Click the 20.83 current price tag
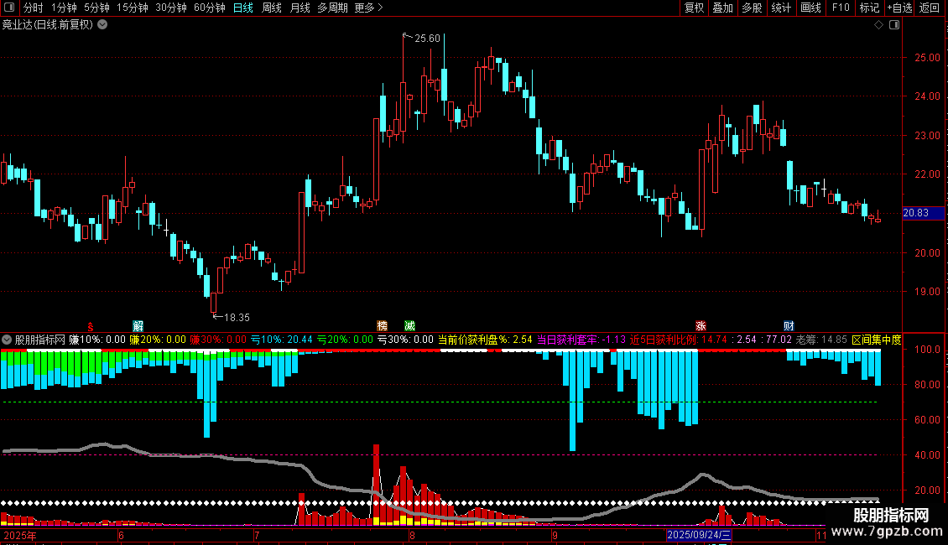The width and height of the screenshot is (948, 545). [x=923, y=213]
